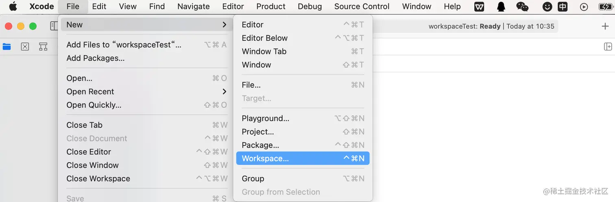The image size is (615, 202).
Task: Click the green zoom window button
Action: 33,26
